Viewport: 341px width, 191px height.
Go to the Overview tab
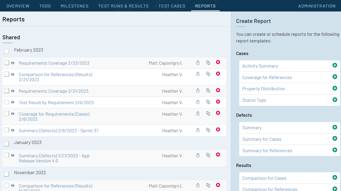click(18, 6)
